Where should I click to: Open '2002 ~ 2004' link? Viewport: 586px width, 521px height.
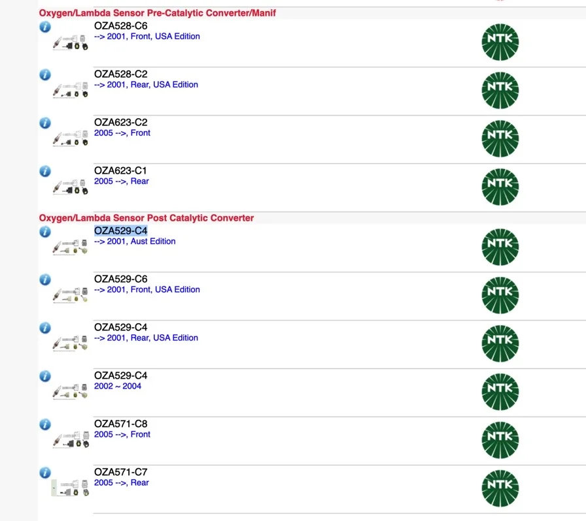(118, 386)
